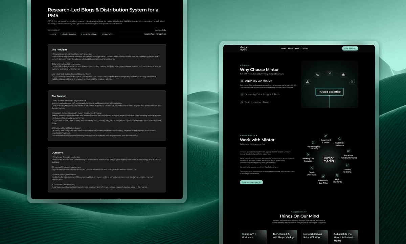
Task: Click the Equity Research service tag
Action: click(69, 34)
